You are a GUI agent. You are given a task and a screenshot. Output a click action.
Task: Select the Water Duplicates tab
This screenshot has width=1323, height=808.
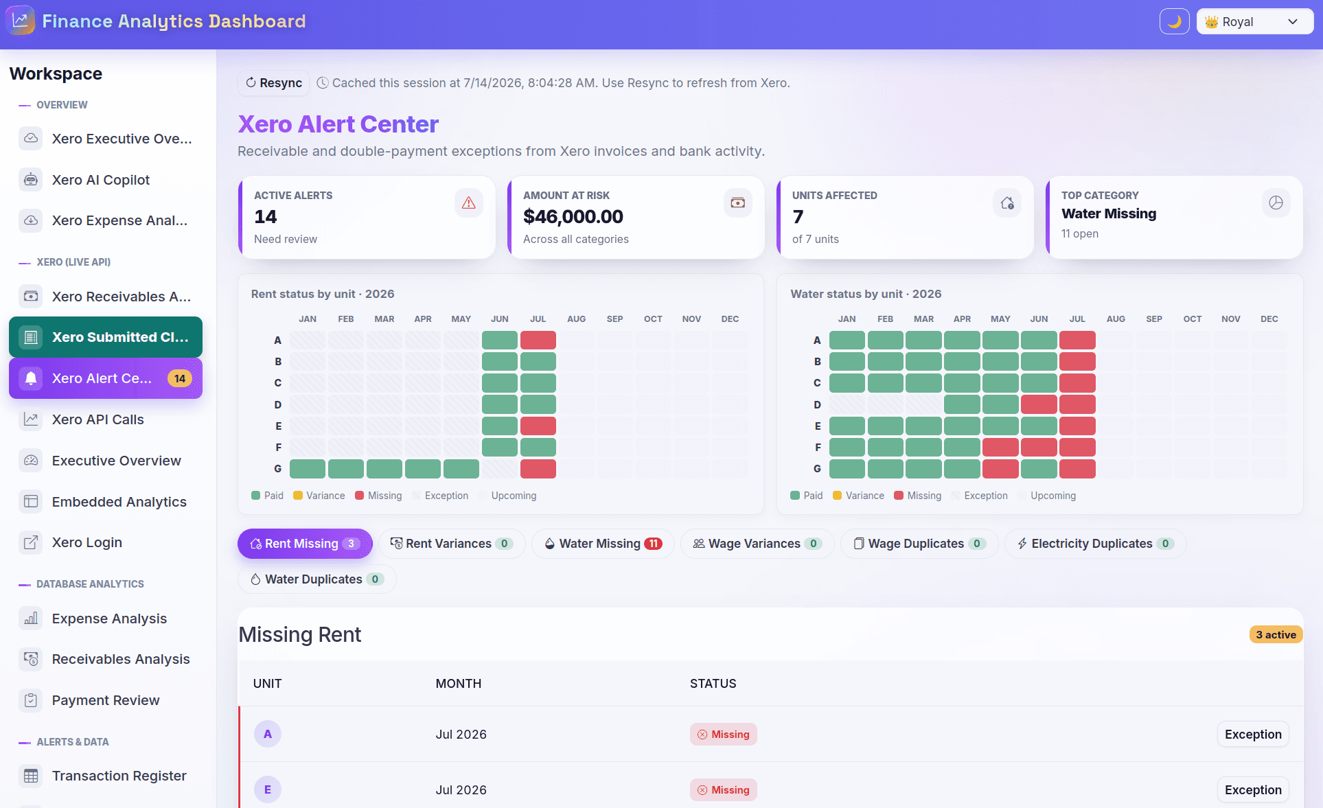point(317,579)
